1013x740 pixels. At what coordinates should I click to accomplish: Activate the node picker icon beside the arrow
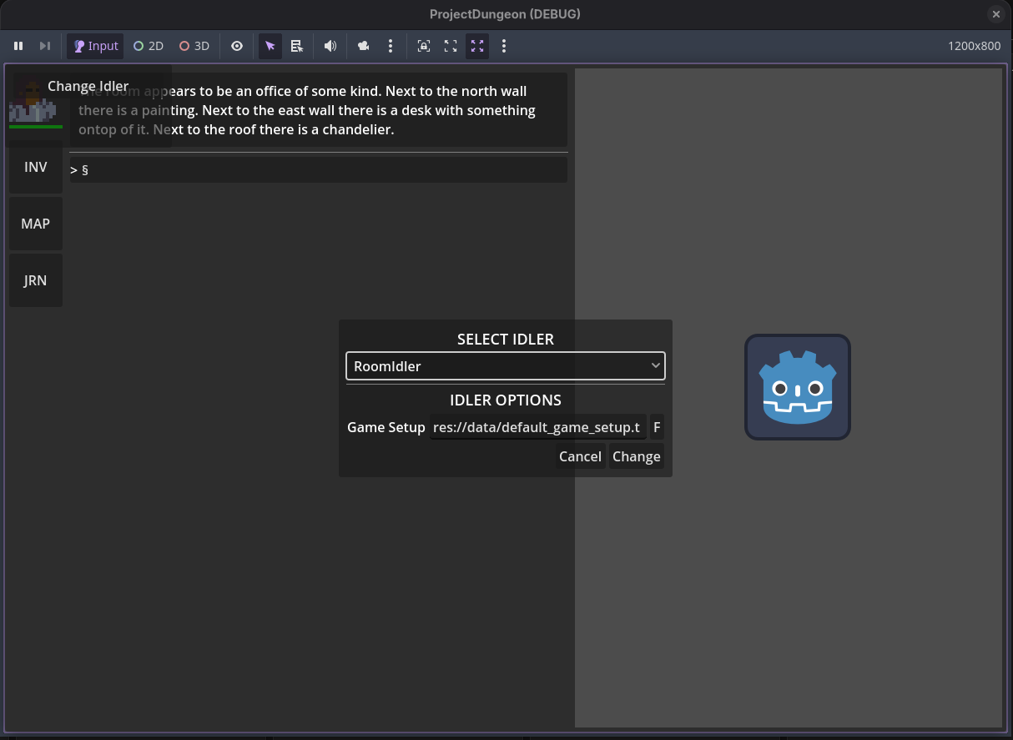click(x=297, y=46)
